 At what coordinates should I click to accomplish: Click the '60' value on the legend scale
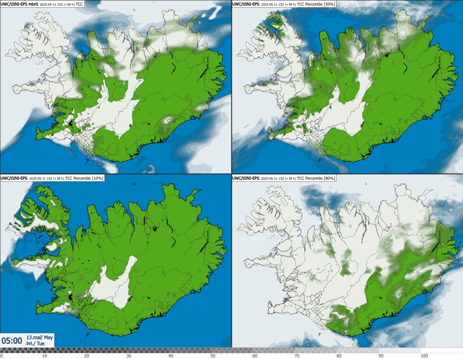tap(255, 356)
